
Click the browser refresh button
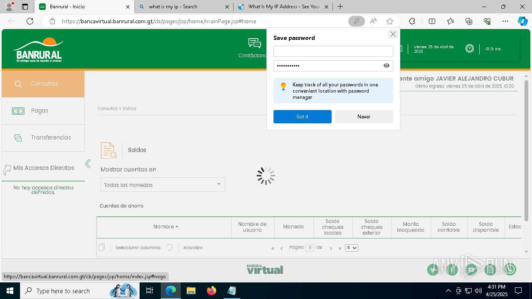click(30, 21)
